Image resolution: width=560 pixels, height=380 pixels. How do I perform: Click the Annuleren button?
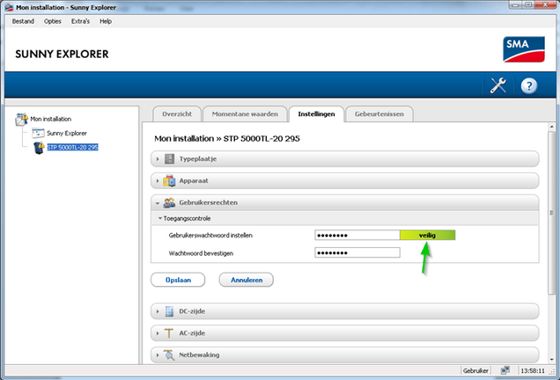246,280
